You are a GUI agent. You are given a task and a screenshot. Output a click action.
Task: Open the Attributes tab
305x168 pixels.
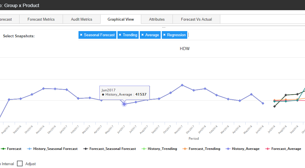(x=157, y=20)
